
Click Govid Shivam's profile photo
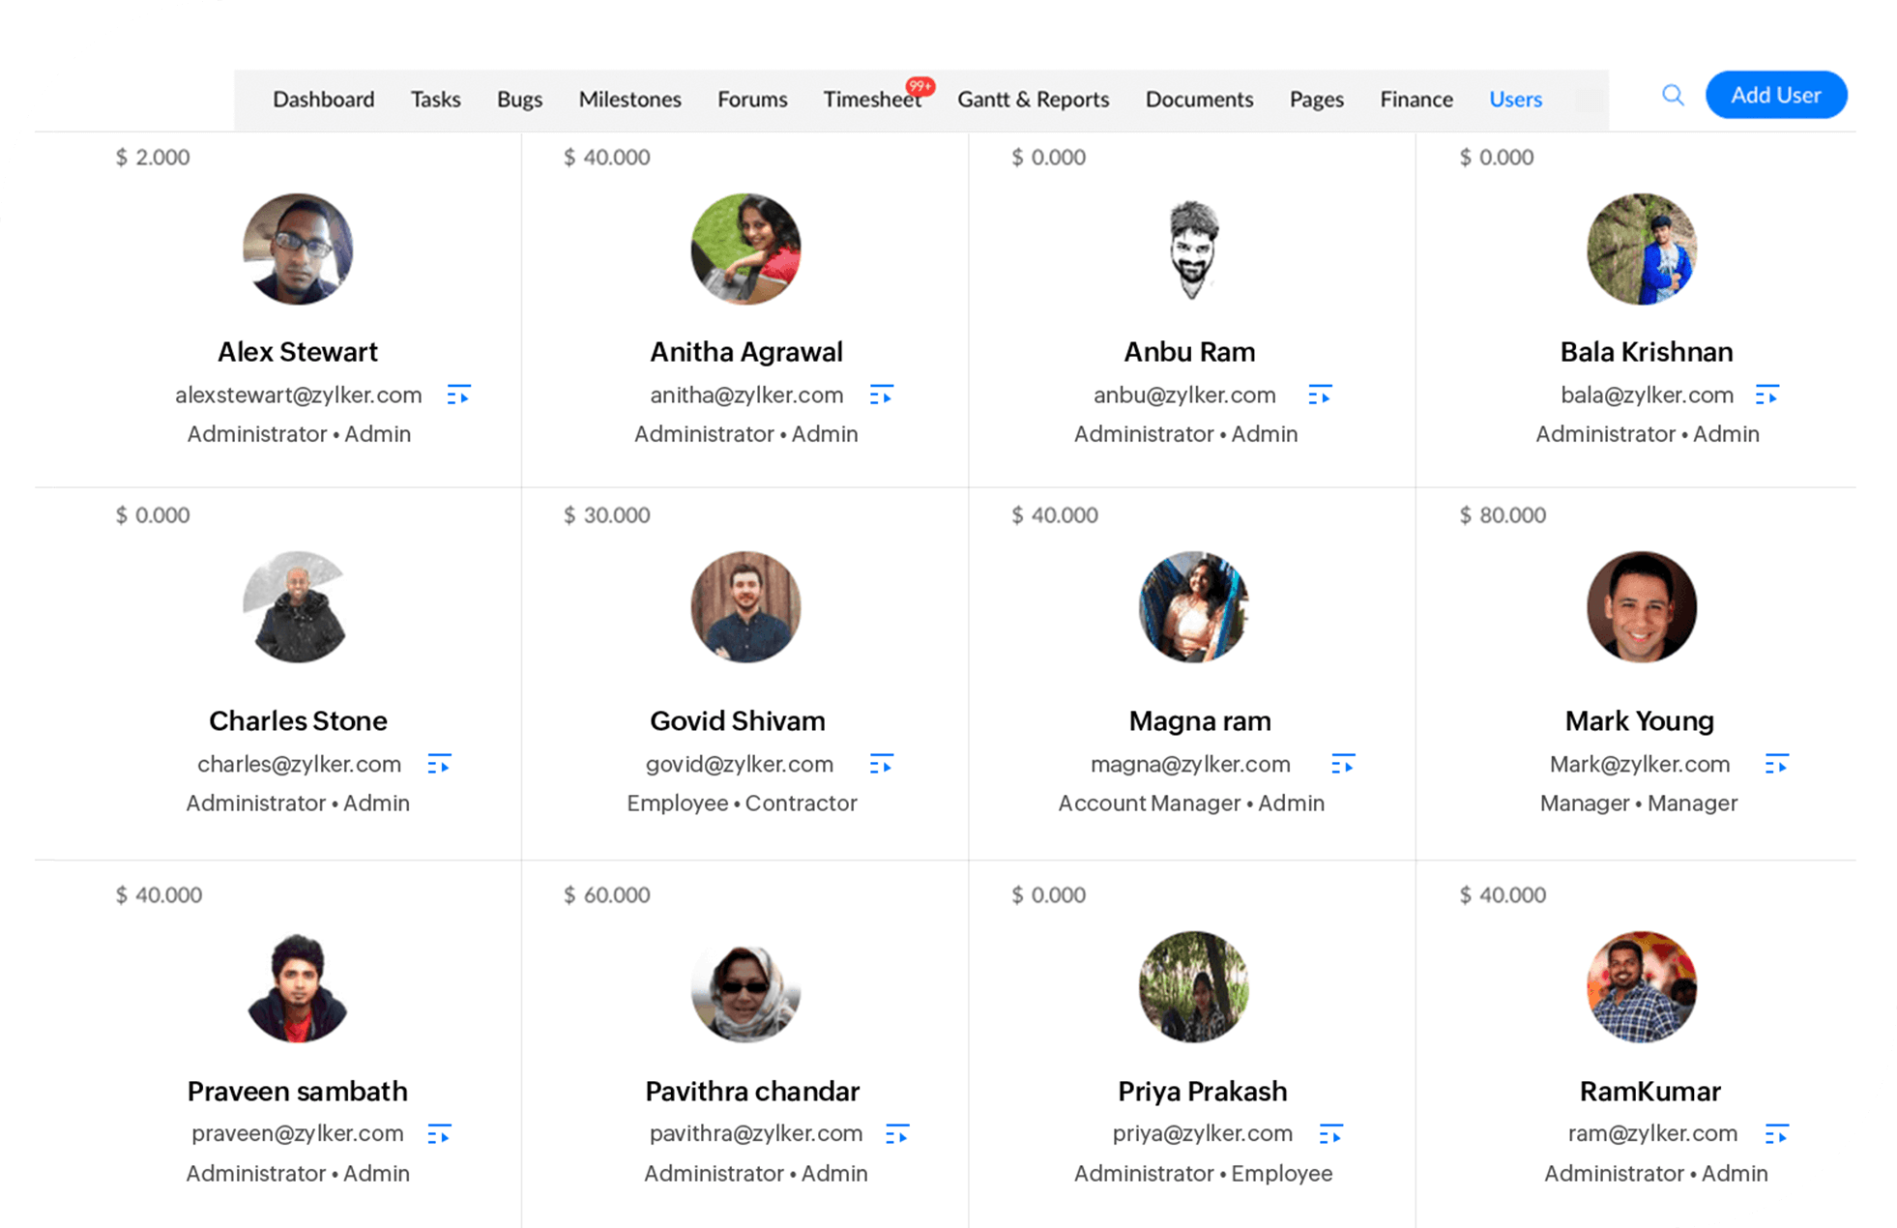(x=745, y=606)
